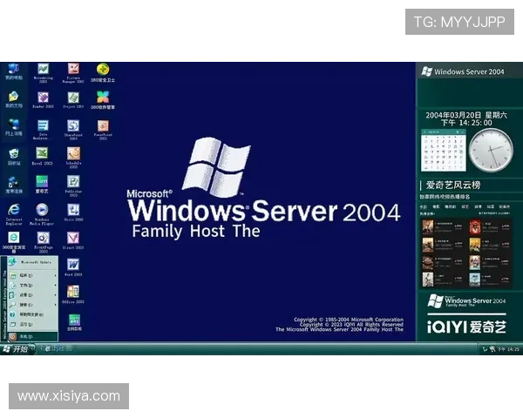Open the first ranking thumbnail in the right column

coord(475,227)
